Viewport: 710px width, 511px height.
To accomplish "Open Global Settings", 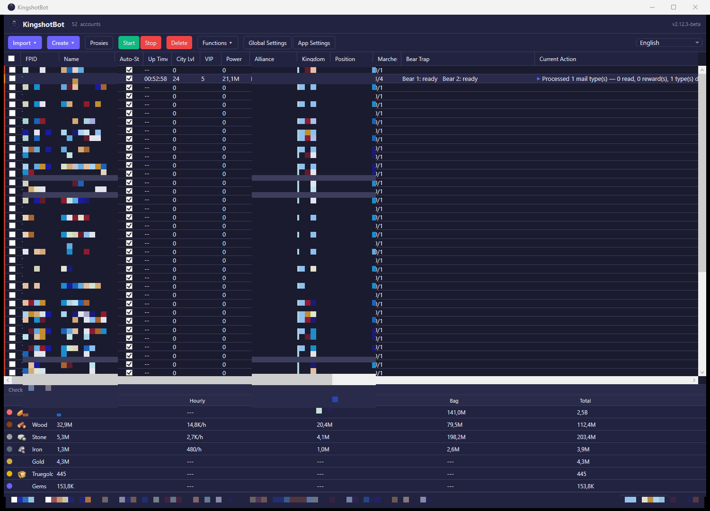I will (x=267, y=43).
